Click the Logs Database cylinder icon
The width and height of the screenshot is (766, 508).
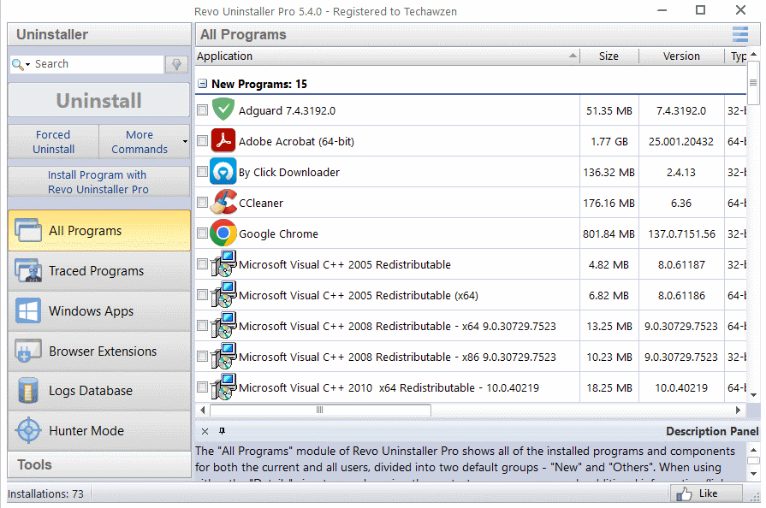(28, 390)
